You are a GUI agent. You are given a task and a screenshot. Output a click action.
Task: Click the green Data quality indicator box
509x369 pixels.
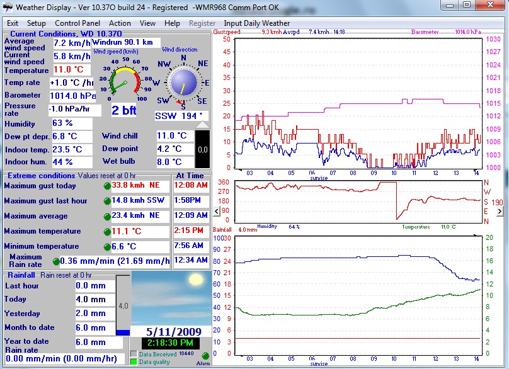[x=133, y=362]
